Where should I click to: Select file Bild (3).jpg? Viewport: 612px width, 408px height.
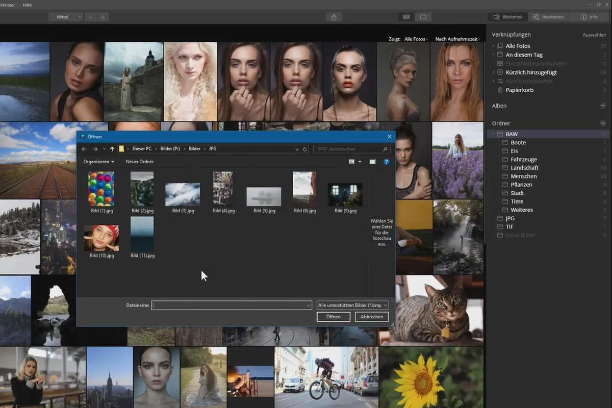pyautogui.click(x=183, y=198)
